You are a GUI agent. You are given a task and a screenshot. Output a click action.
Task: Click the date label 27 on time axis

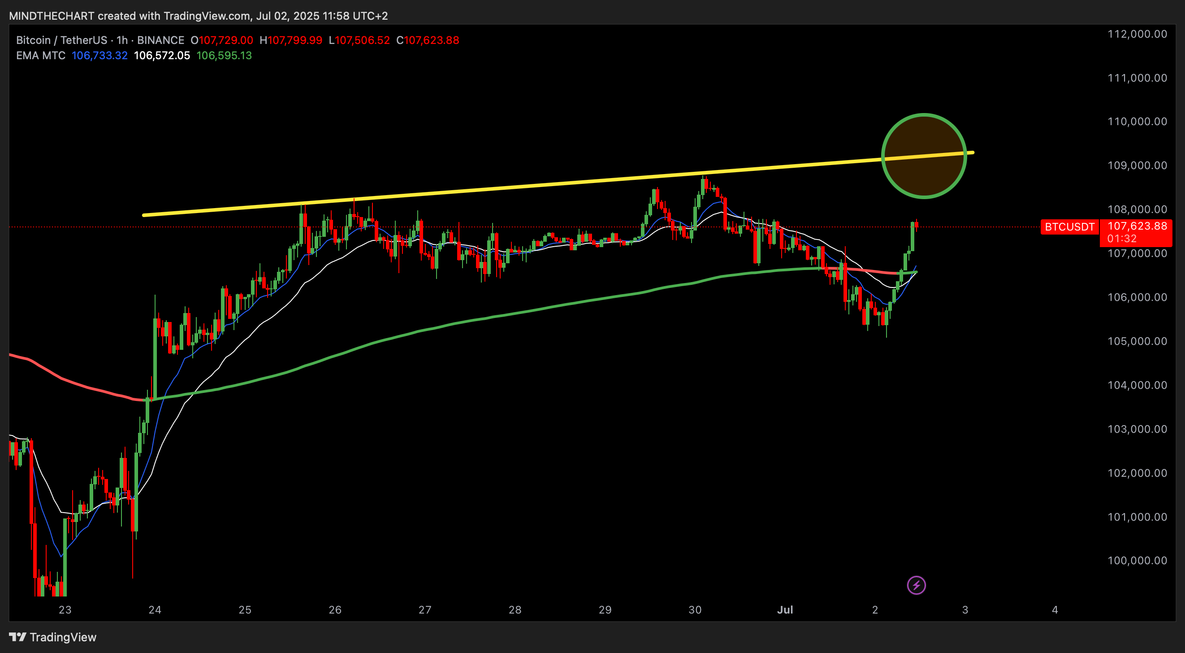pyautogui.click(x=425, y=610)
